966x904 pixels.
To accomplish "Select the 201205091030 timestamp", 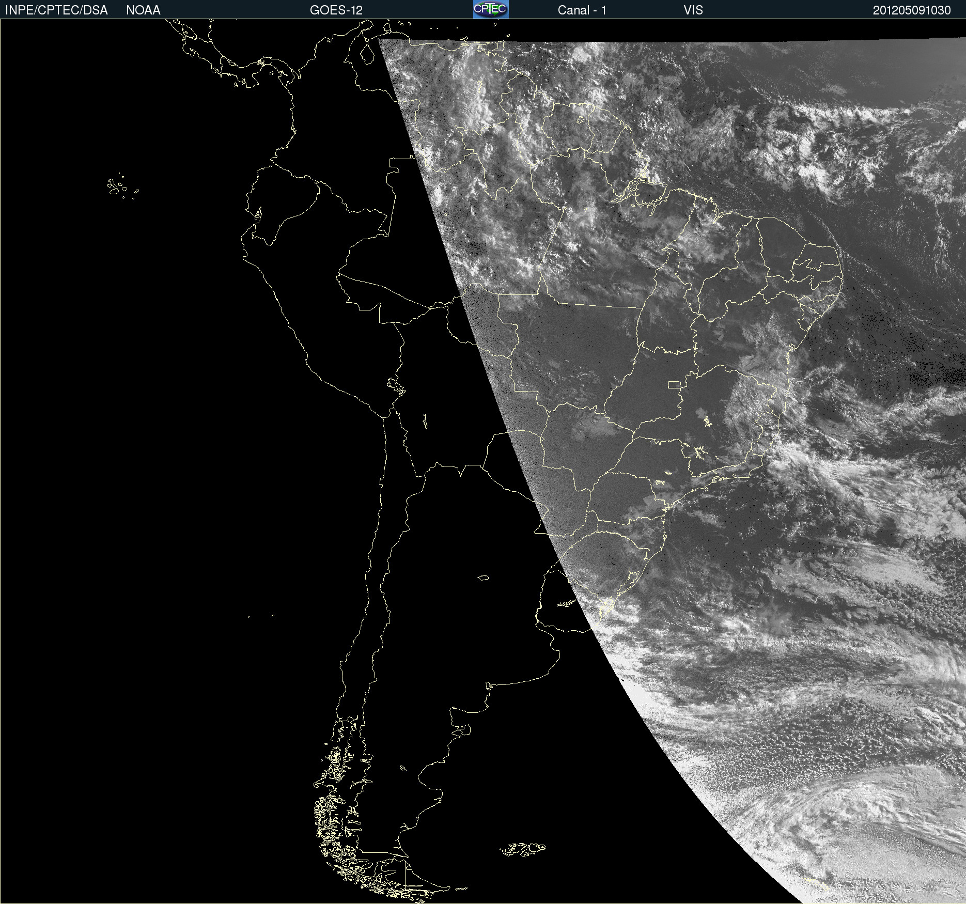I will 912,10.
